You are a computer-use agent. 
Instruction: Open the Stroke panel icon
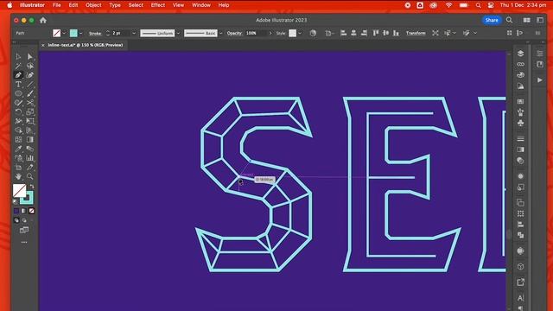[520, 138]
